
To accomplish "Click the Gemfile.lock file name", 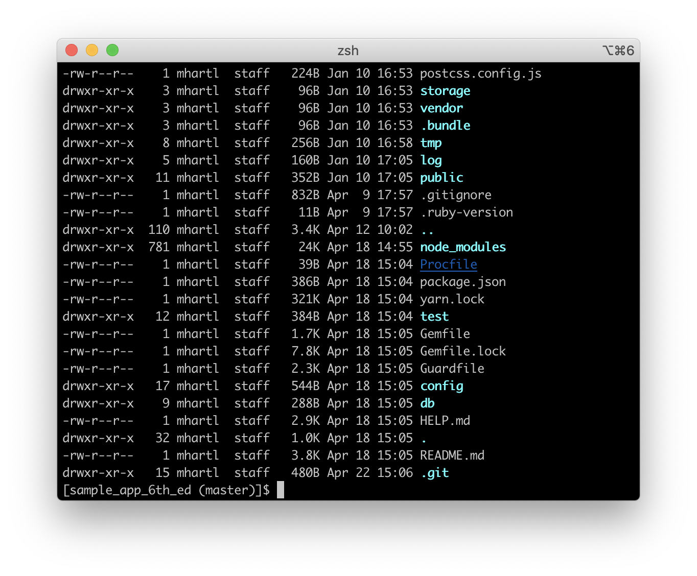I will pos(462,351).
